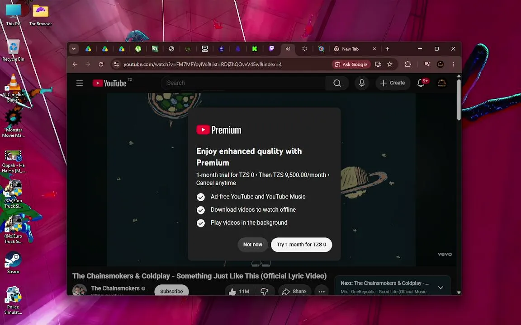521x325 pixels.
Task: Open Chrome profile avatar
Action: [440, 65]
